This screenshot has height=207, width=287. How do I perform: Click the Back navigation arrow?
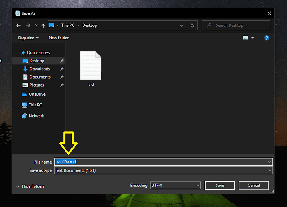point(18,25)
